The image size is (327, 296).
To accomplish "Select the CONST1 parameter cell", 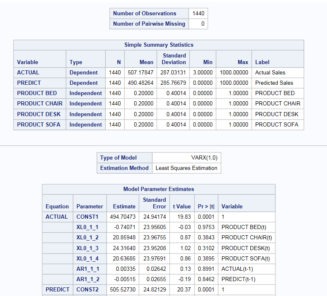I will tap(88, 217).
